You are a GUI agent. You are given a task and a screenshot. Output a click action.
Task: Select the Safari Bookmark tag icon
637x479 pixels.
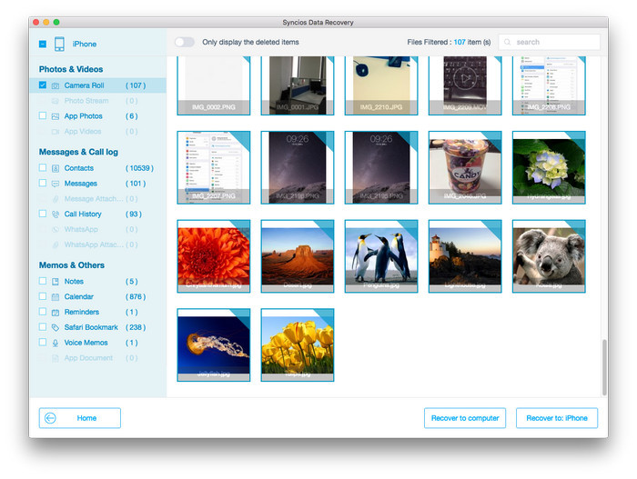[x=56, y=327]
